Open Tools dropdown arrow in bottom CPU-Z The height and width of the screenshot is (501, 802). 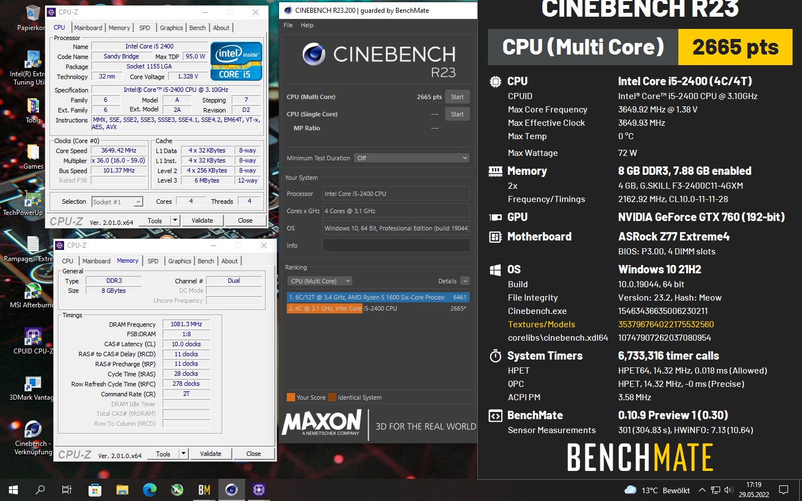tap(183, 454)
